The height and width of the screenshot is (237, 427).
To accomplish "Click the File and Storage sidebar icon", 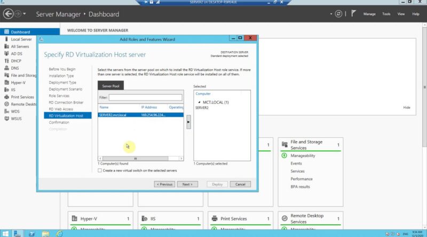I will 6,75.
